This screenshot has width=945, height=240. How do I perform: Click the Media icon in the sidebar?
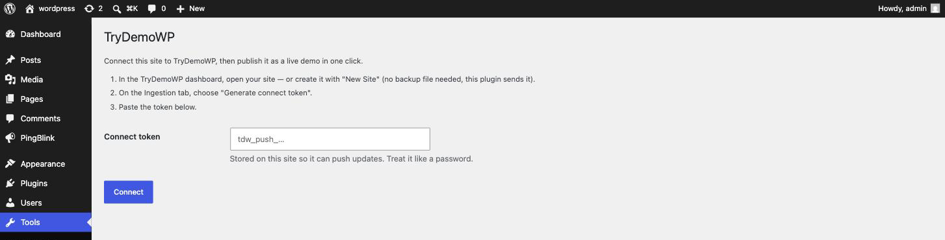[x=10, y=80]
